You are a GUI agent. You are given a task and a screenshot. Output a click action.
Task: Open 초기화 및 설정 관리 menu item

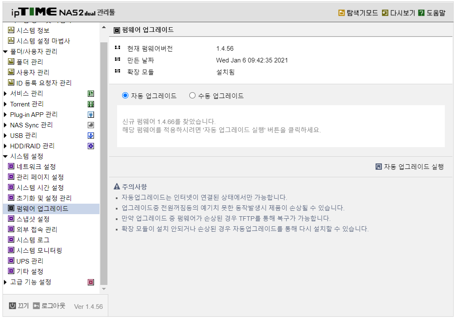point(44,198)
